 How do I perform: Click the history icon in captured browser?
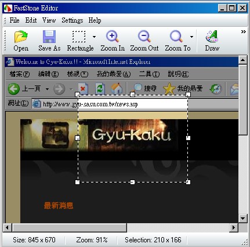(216, 89)
